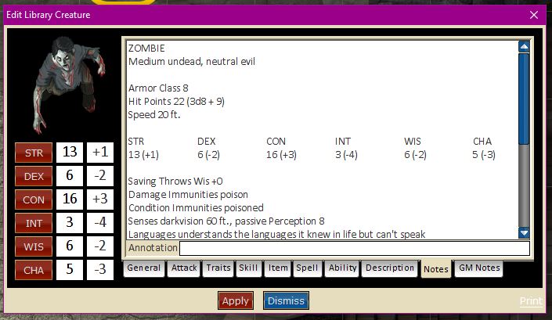Click the red Apply button
This screenshot has width=552, height=320.
(236, 301)
